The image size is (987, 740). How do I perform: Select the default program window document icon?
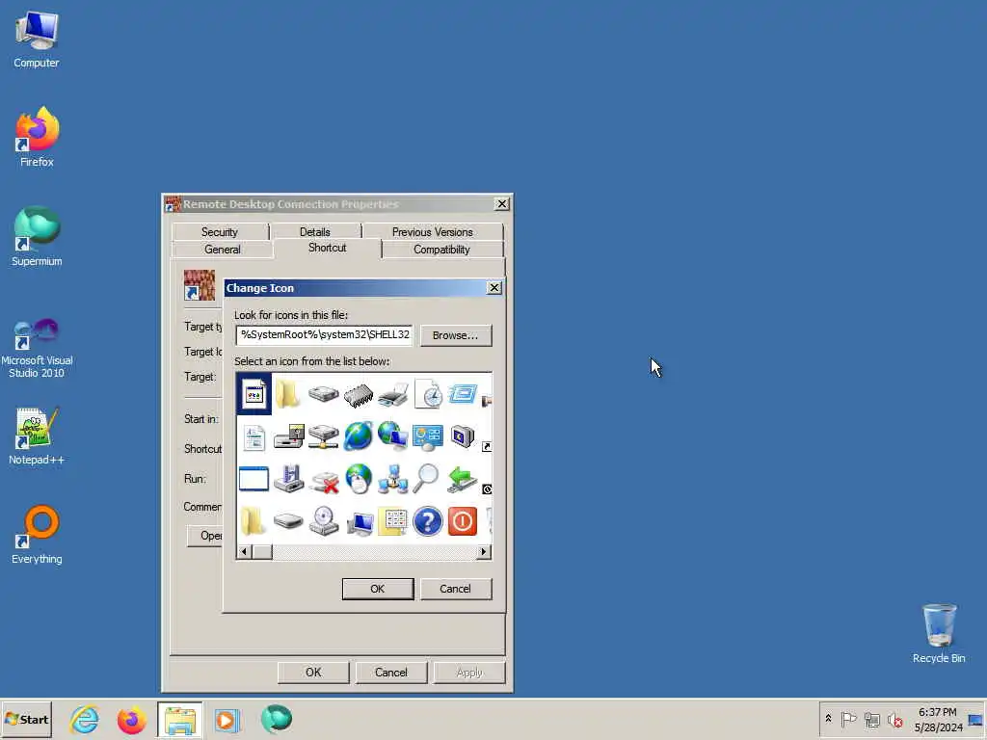click(x=254, y=394)
